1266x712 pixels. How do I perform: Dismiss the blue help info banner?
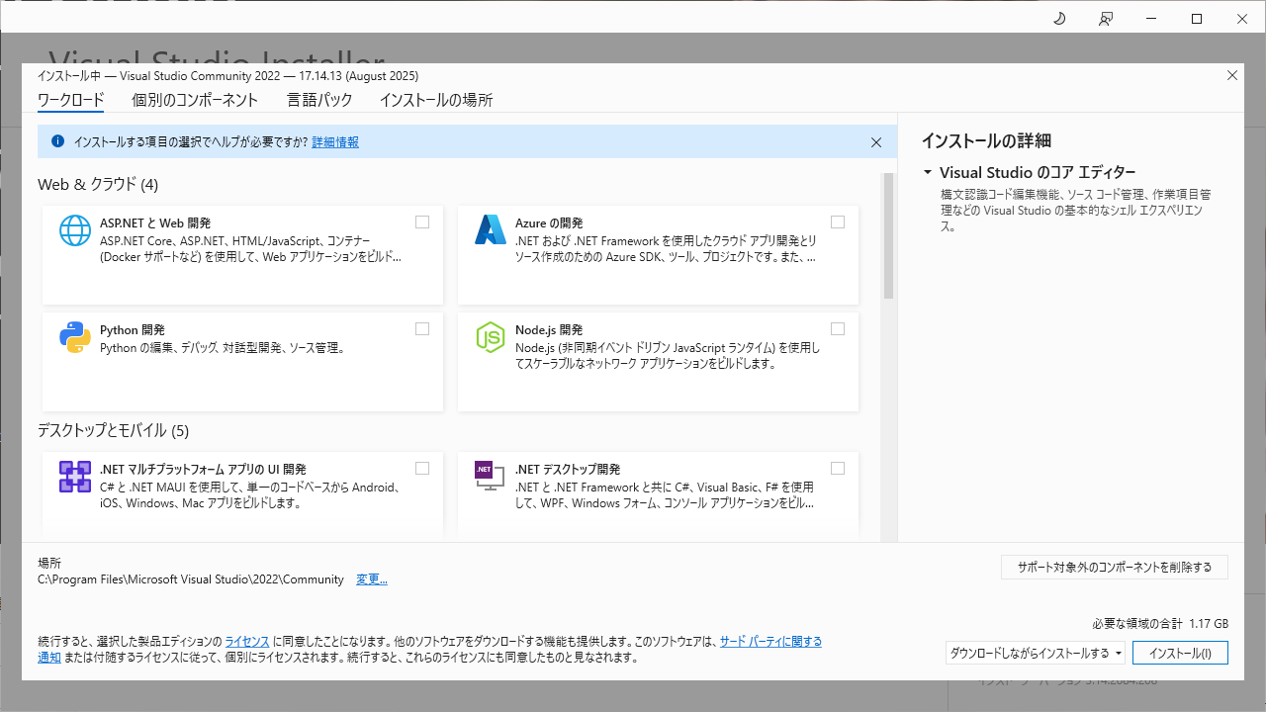[x=875, y=142]
